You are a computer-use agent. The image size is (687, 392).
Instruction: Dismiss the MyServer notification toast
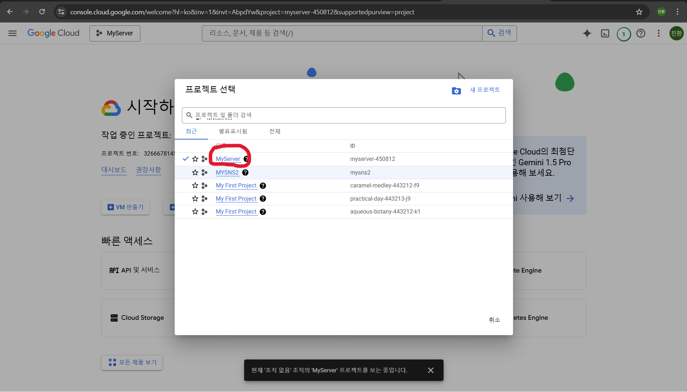point(431,370)
